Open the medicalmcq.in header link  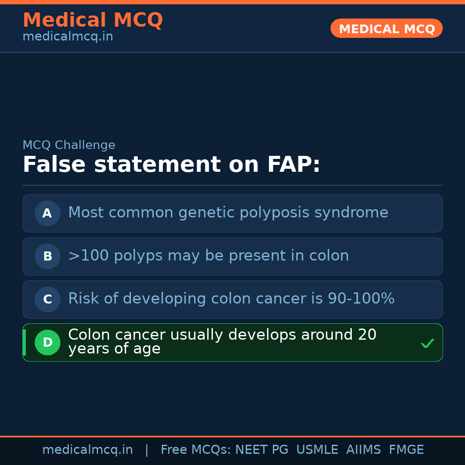68,37
